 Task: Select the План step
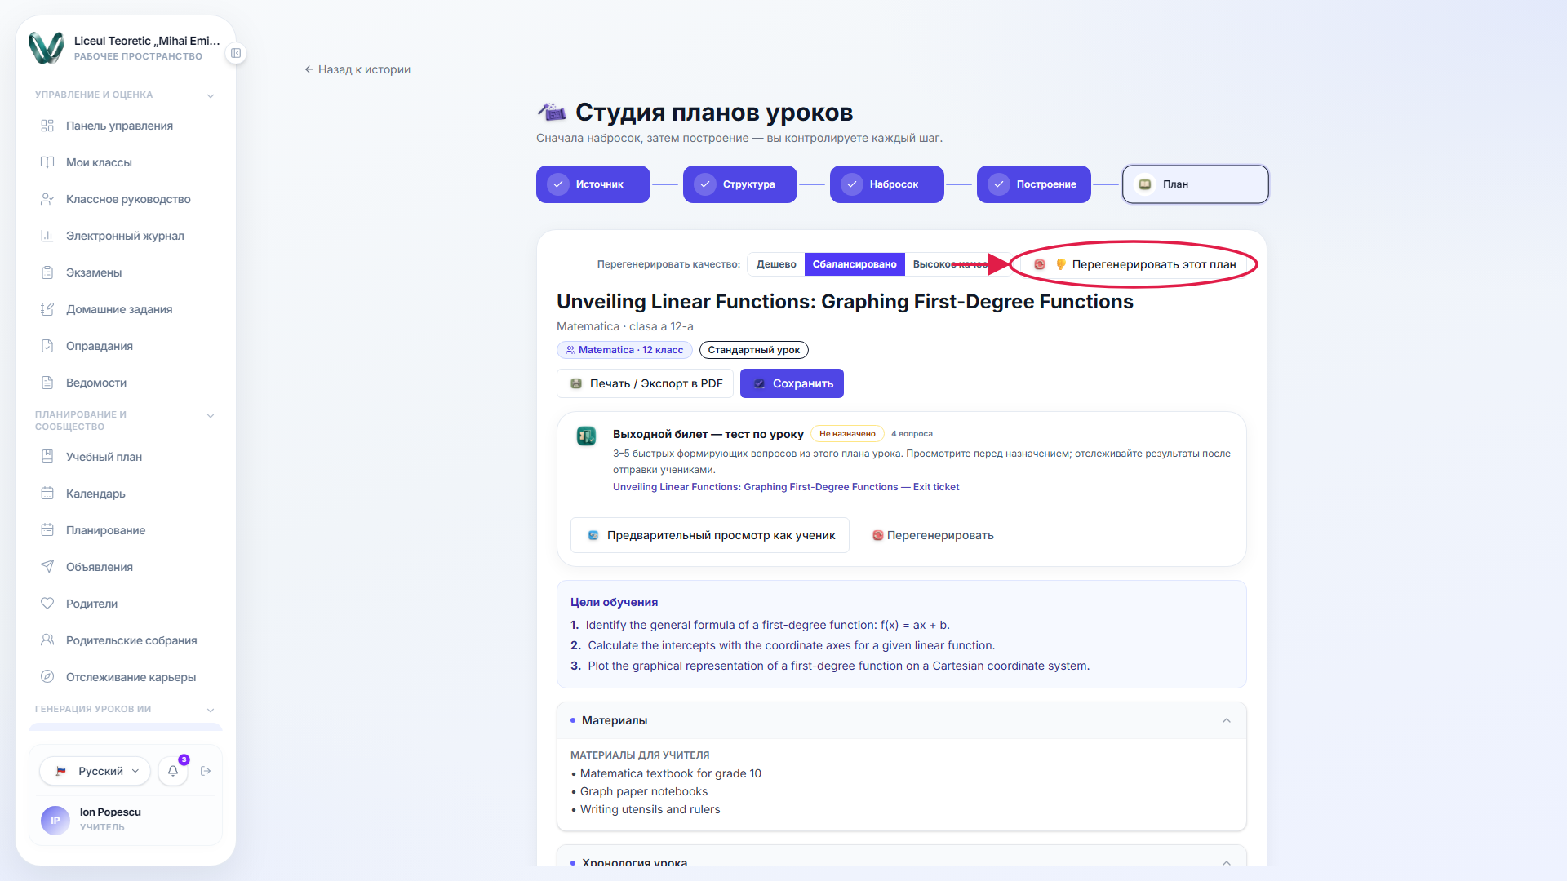coord(1196,184)
